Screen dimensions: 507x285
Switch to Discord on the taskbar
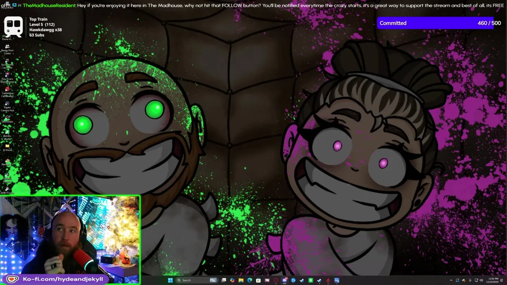285,280
